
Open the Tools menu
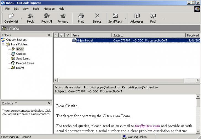pyautogui.click(x=36, y=9)
